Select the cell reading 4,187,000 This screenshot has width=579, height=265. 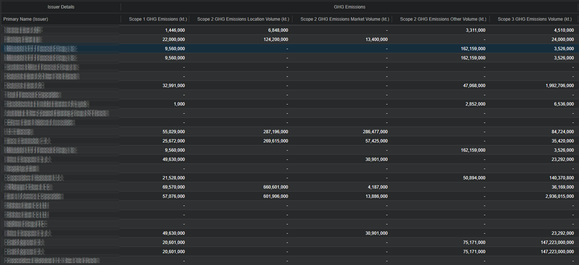[378, 187]
